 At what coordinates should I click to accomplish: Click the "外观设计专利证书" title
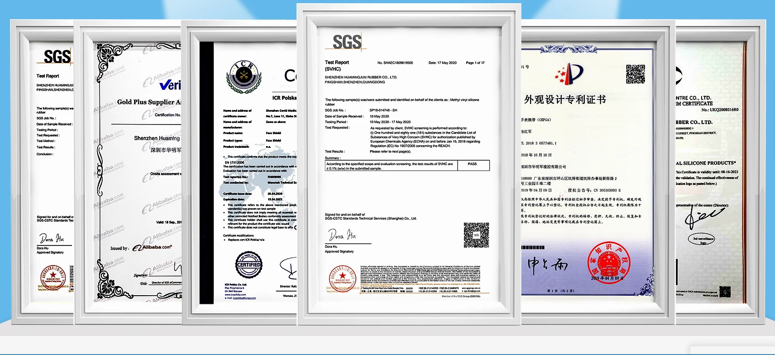pyautogui.click(x=565, y=100)
